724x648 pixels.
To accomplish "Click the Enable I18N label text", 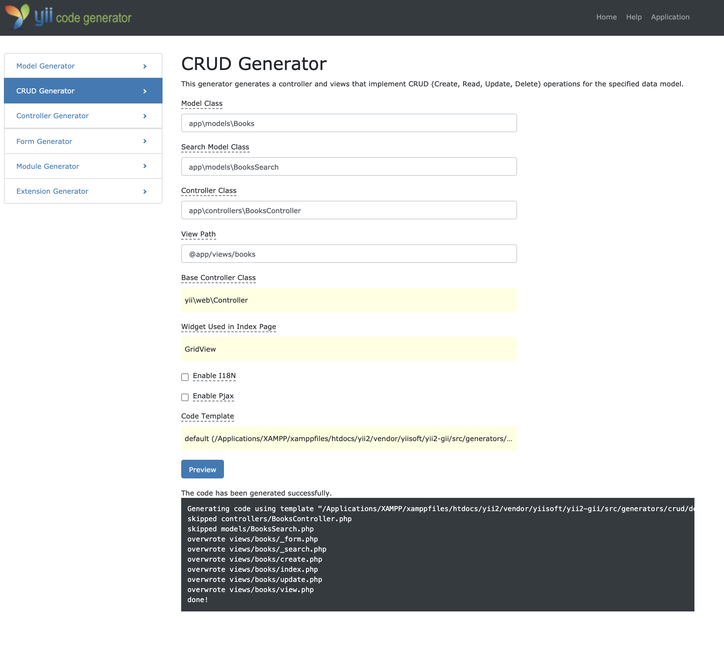I will 214,376.
